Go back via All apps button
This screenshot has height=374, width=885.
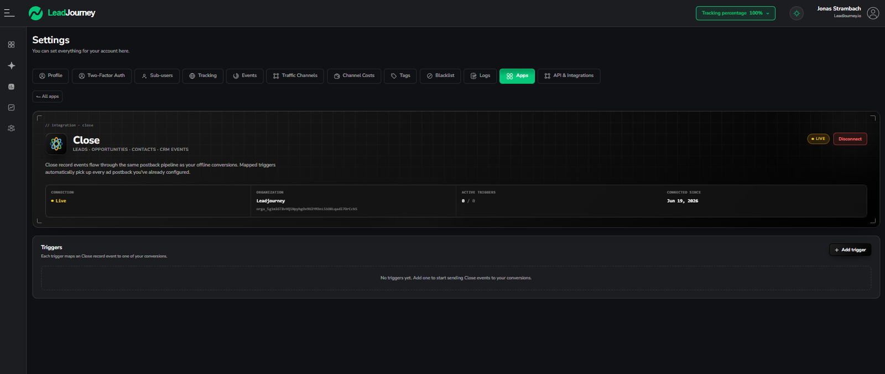coord(48,97)
